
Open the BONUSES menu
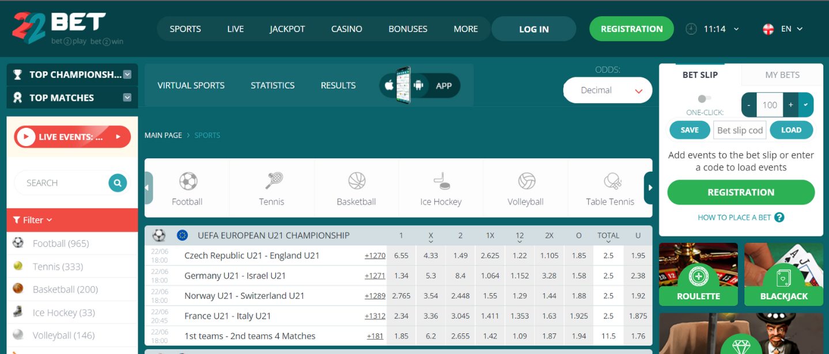(408, 29)
